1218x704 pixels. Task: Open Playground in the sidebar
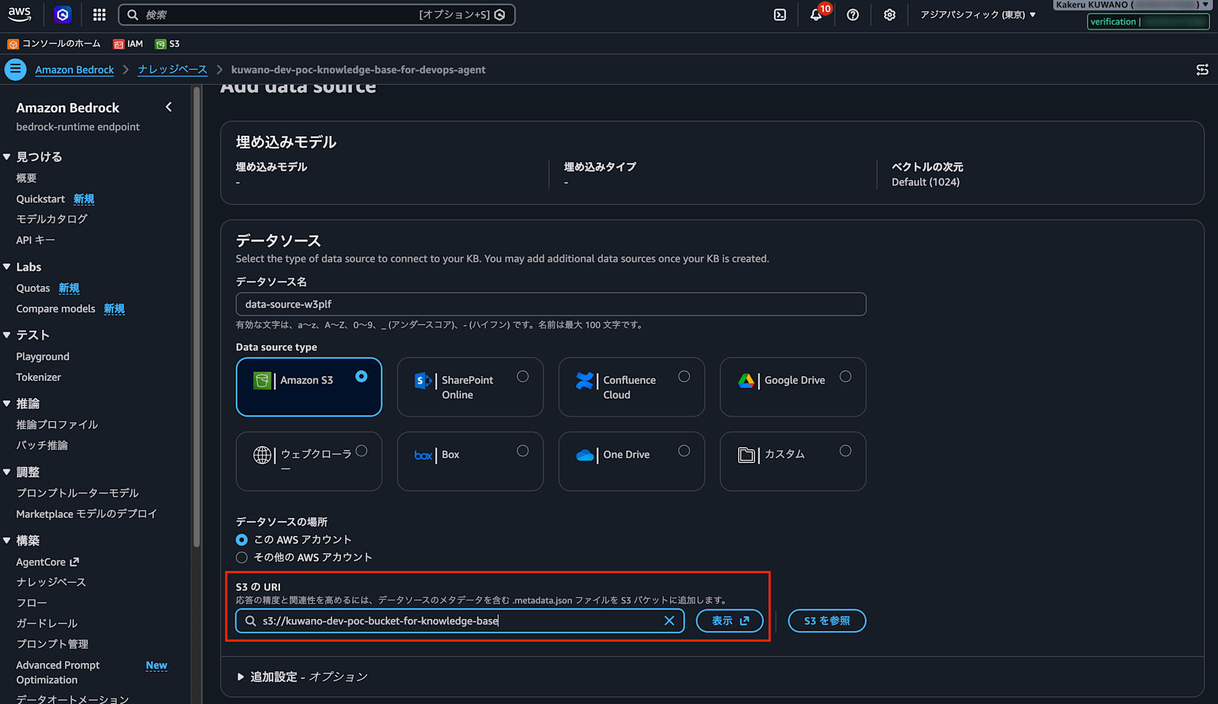point(43,357)
